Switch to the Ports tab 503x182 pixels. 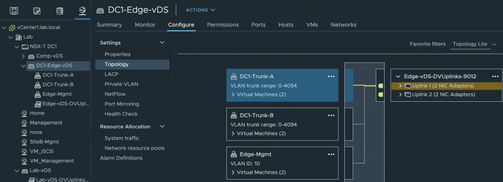pyautogui.click(x=258, y=24)
